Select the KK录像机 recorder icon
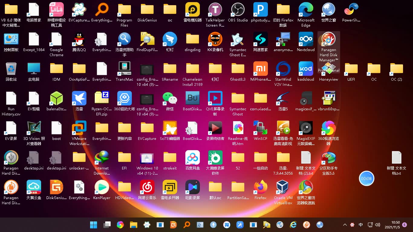This screenshot has height=232, width=413. click(215, 42)
